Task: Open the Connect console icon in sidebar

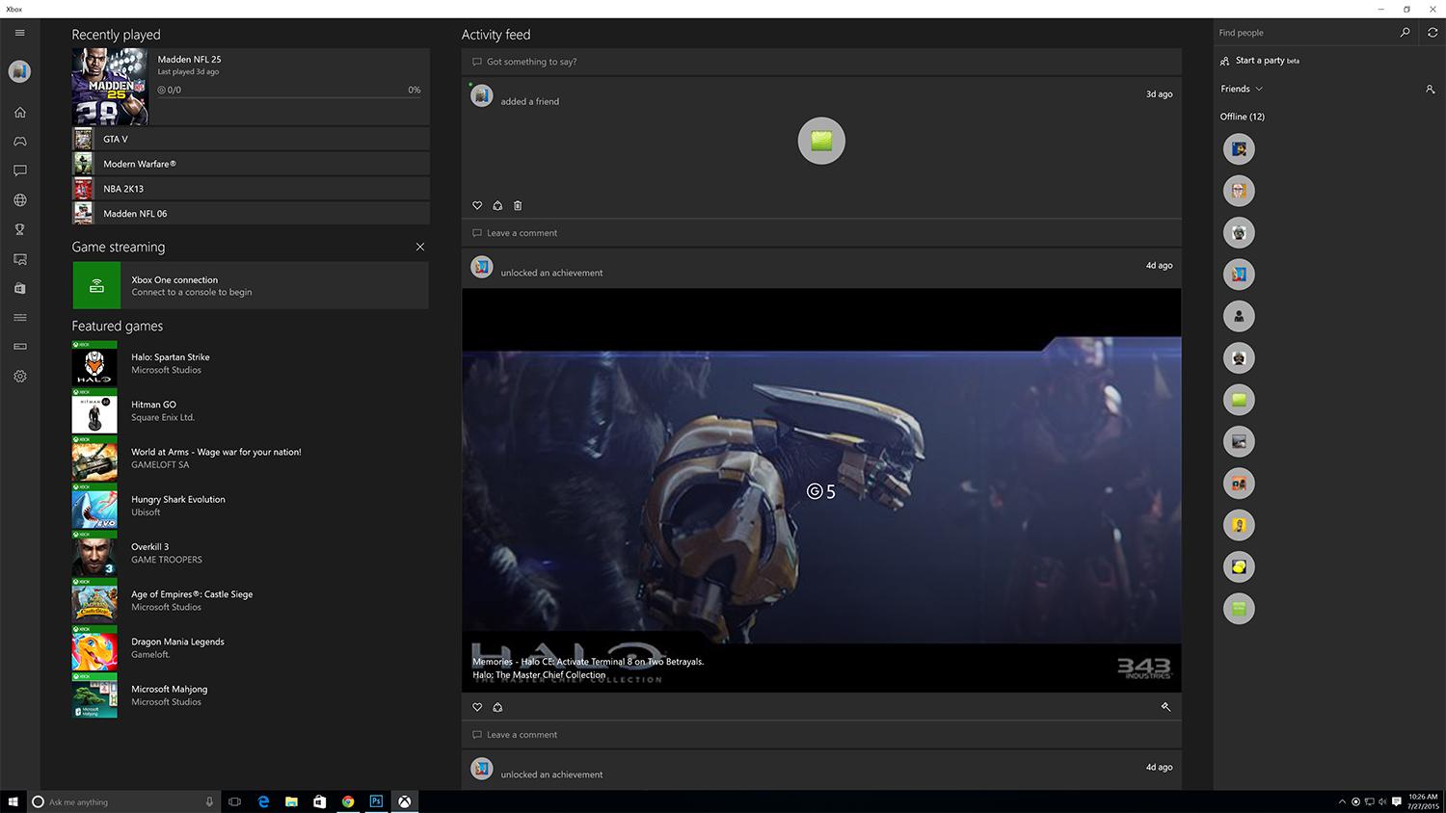Action: pyautogui.click(x=19, y=347)
